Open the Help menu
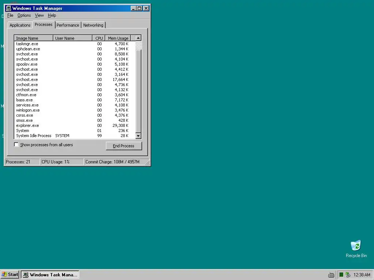The width and height of the screenshot is (374, 280). click(x=52, y=15)
